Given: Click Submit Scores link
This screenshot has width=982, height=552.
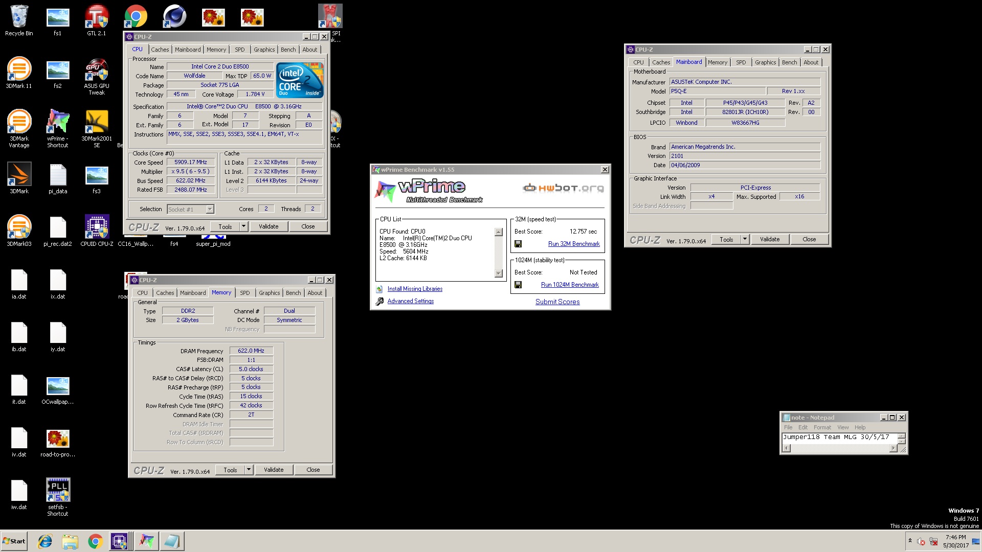Looking at the screenshot, I should tap(557, 302).
